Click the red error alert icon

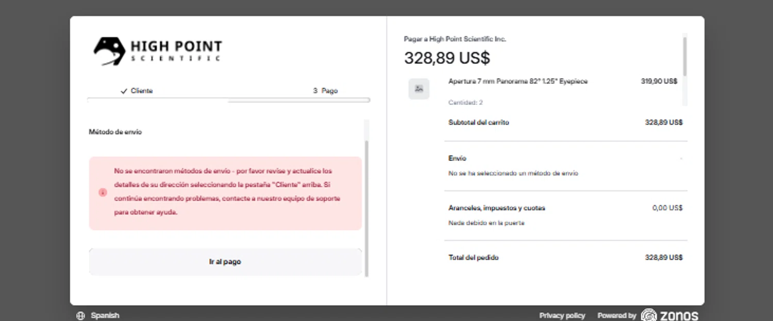103,192
